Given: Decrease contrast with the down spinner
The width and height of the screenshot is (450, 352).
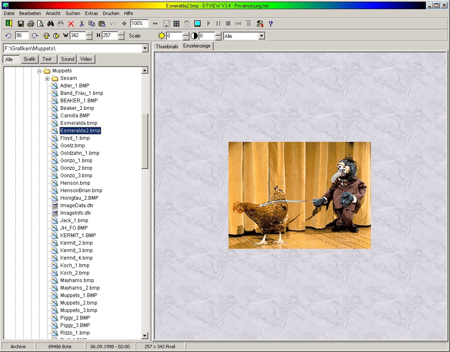Looking at the screenshot, I should click(x=219, y=37).
